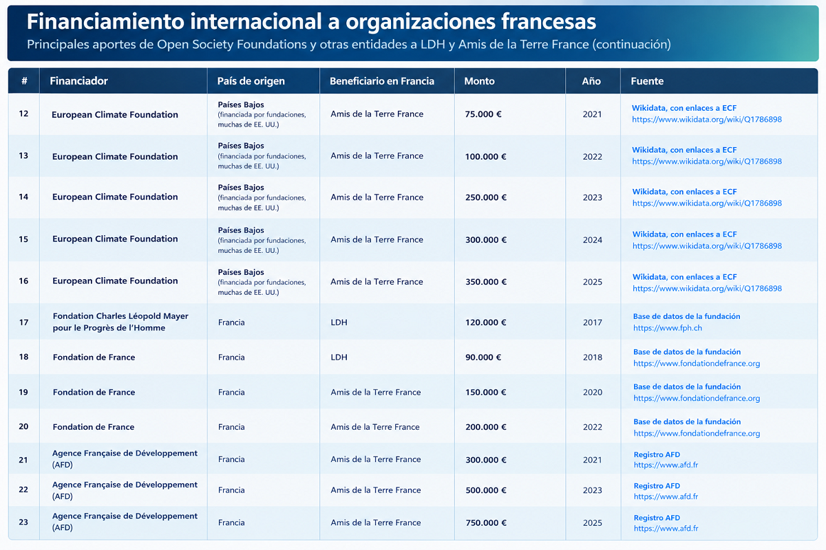Click the title 'Financiamiento internacional a organizaciones francesas'
Viewport: 826px width, 550px height.
pos(311,21)
